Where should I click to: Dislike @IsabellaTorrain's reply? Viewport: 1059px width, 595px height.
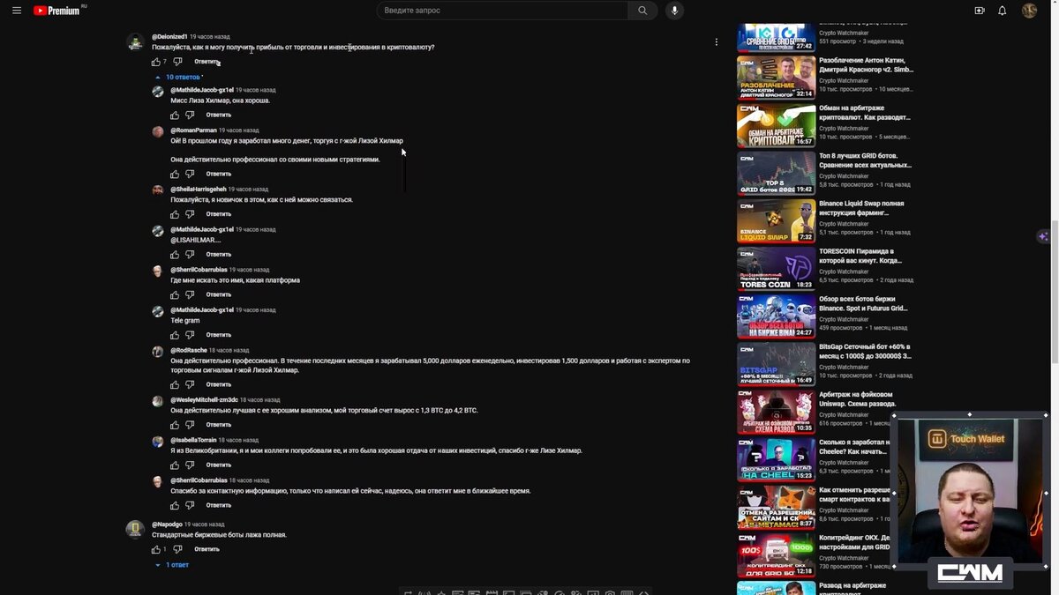[190, 465]
